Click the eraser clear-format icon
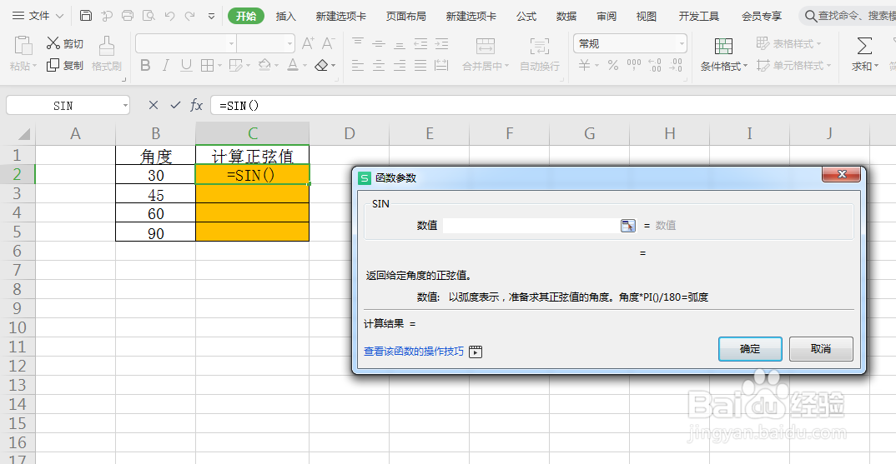Screen dimensions: 896x464 tap(322, 66)
